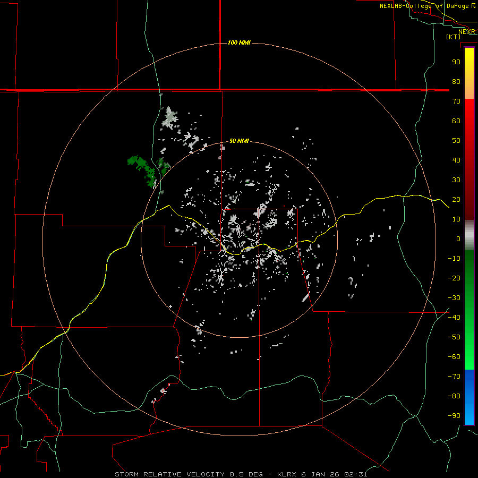478x478 pixels.
Task: Click the 70 value on velocity scale
Action: (x=456, y=101)
